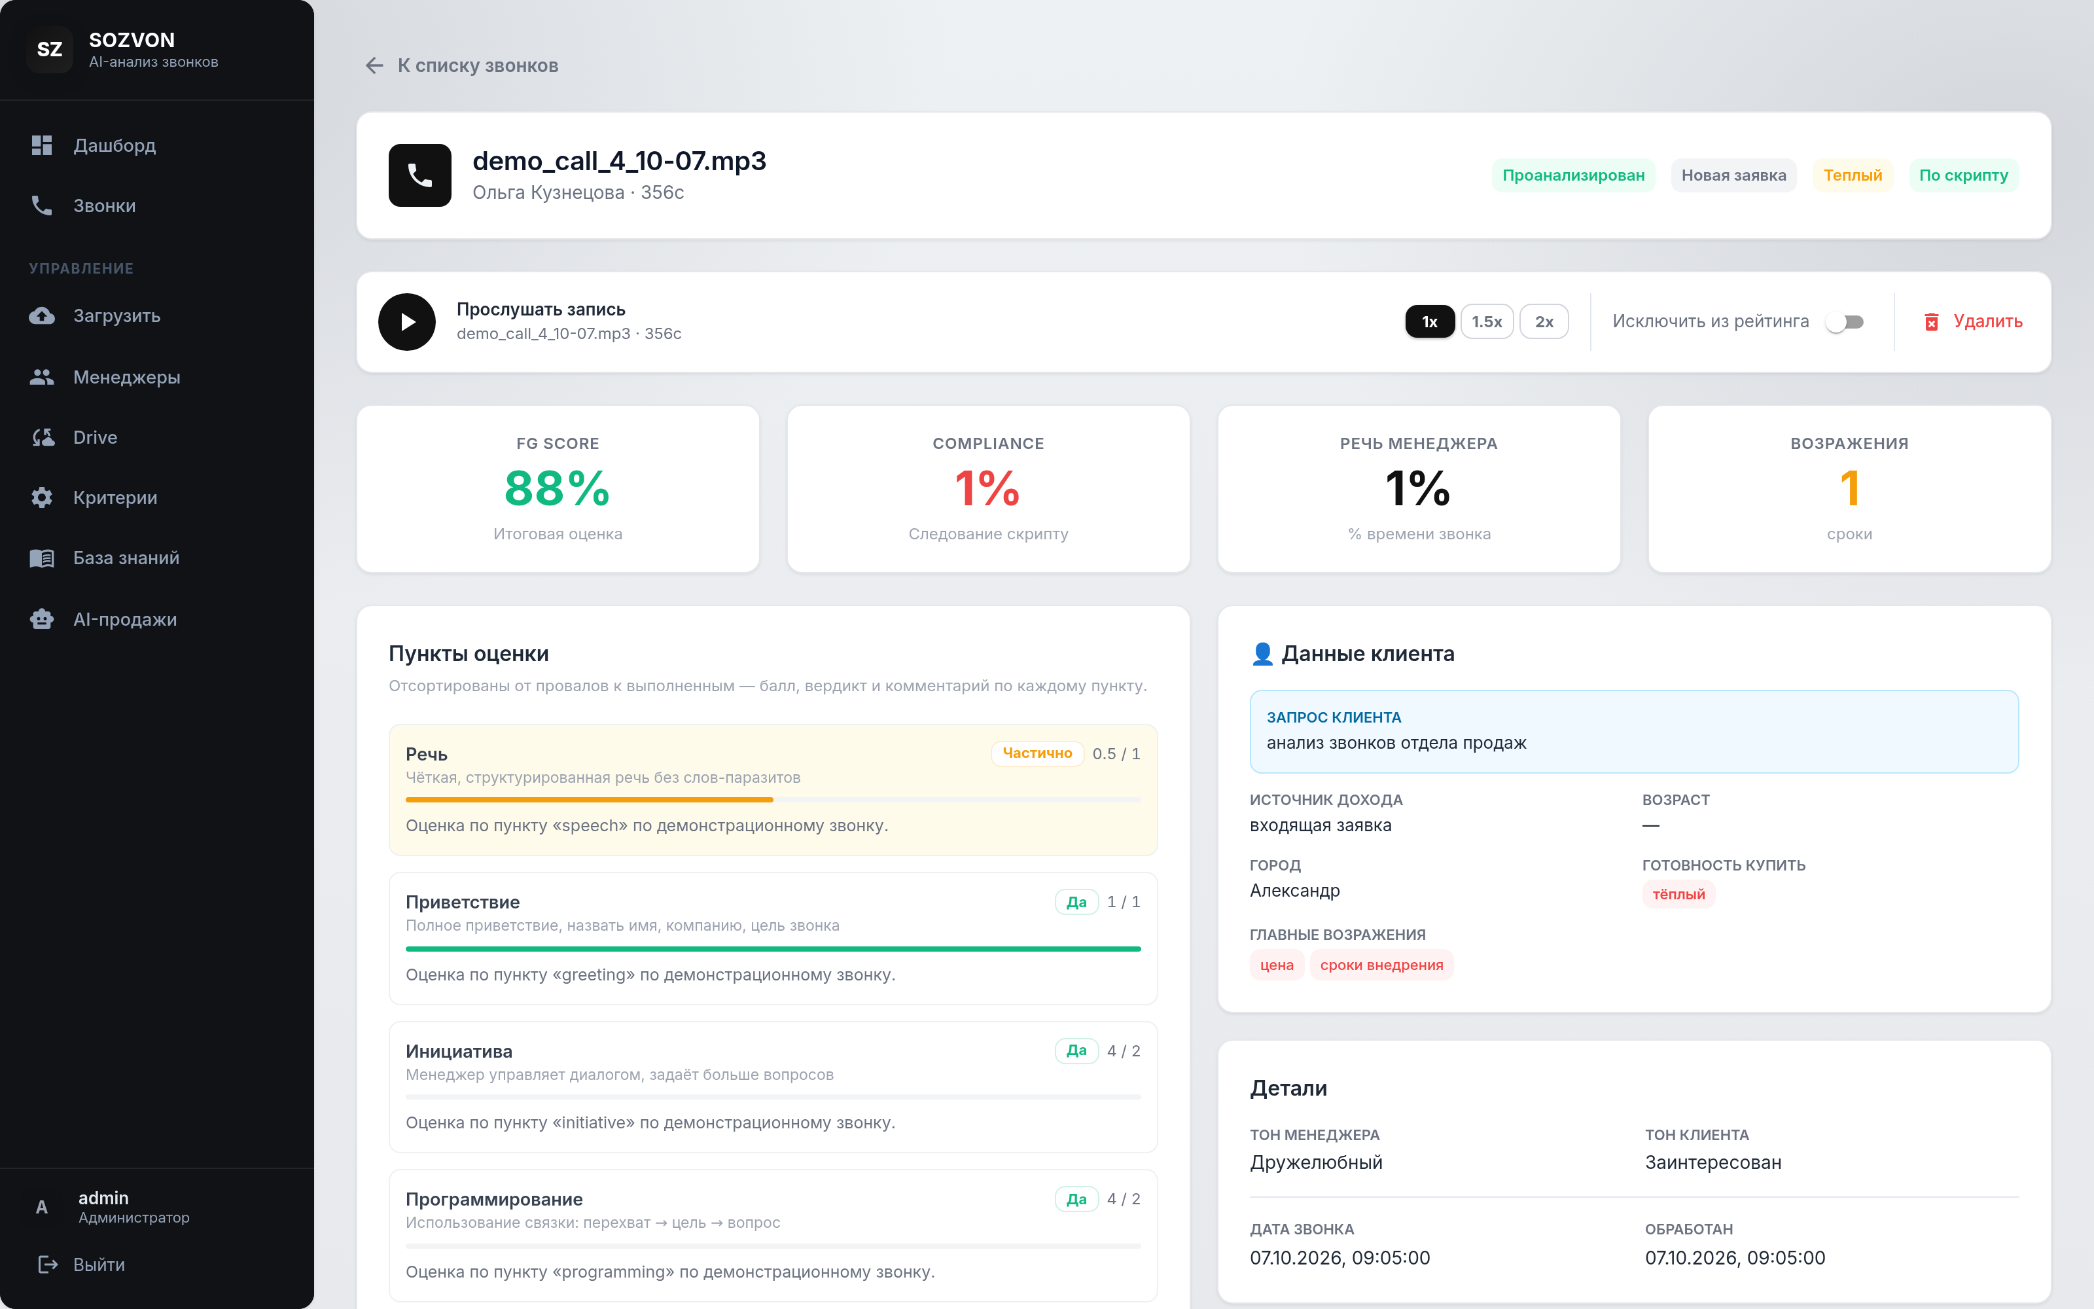The height and width of the screenshot is (1309, 2094).
Task: Click the Менеджеры people icon
Action: tap(41, 376)
